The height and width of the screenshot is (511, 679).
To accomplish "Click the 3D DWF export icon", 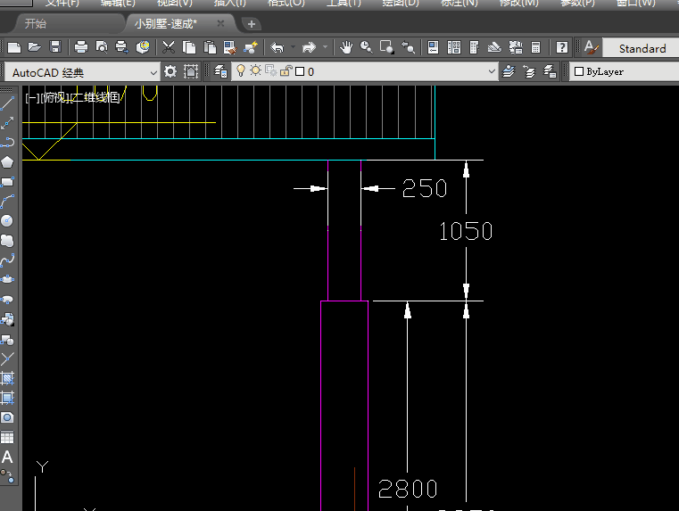I will pos(143,46).
